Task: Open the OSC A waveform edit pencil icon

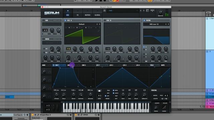Action: click(x=99, y=31)
